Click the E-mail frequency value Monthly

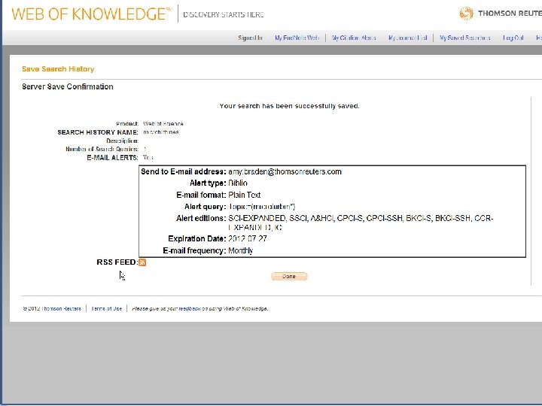coord(241,250)
